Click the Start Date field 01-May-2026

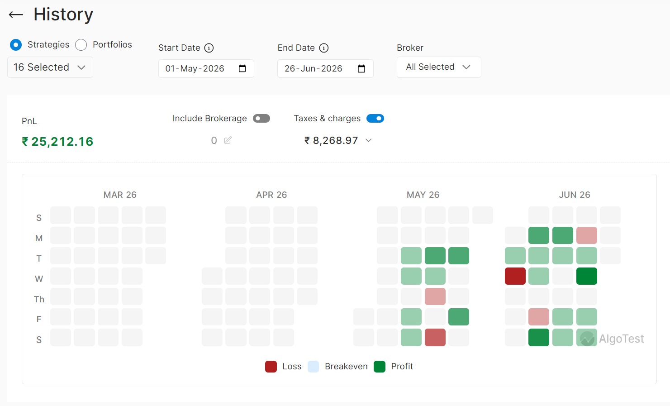point(206,69)
